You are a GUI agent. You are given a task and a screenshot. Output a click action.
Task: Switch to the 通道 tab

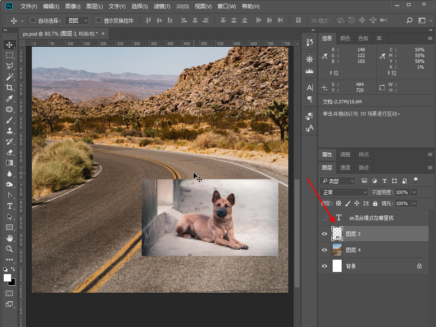pyautogui.click(x=345, y=167)
